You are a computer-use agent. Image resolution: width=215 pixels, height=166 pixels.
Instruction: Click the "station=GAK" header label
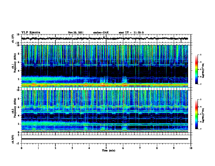tap(101, 33)
